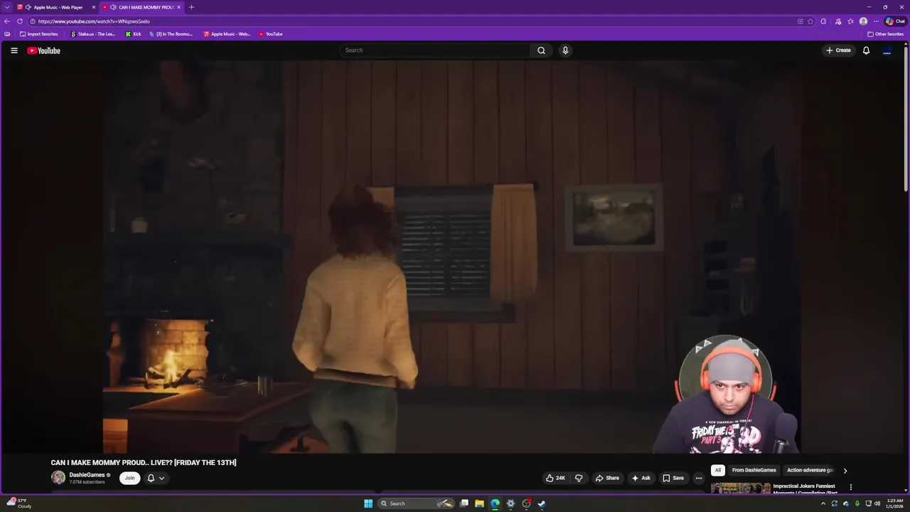The width and height of the screenshot is (910, 512).
Task: Refresh the current page
Action: click(x=20, y=21)
